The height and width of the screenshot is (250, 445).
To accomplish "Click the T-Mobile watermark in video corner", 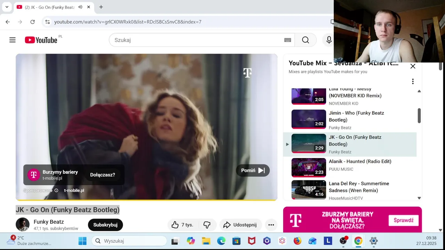I will 247,73.
